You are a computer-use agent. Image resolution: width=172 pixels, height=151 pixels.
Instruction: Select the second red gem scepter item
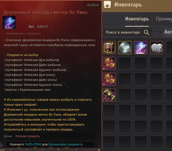[109, 79]
